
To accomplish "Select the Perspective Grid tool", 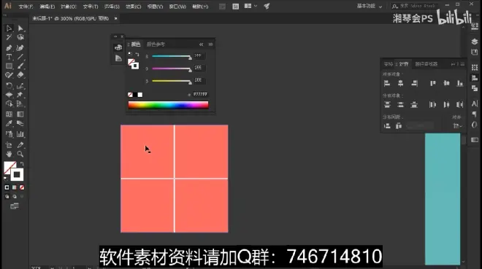I will (x=20, y=104).
